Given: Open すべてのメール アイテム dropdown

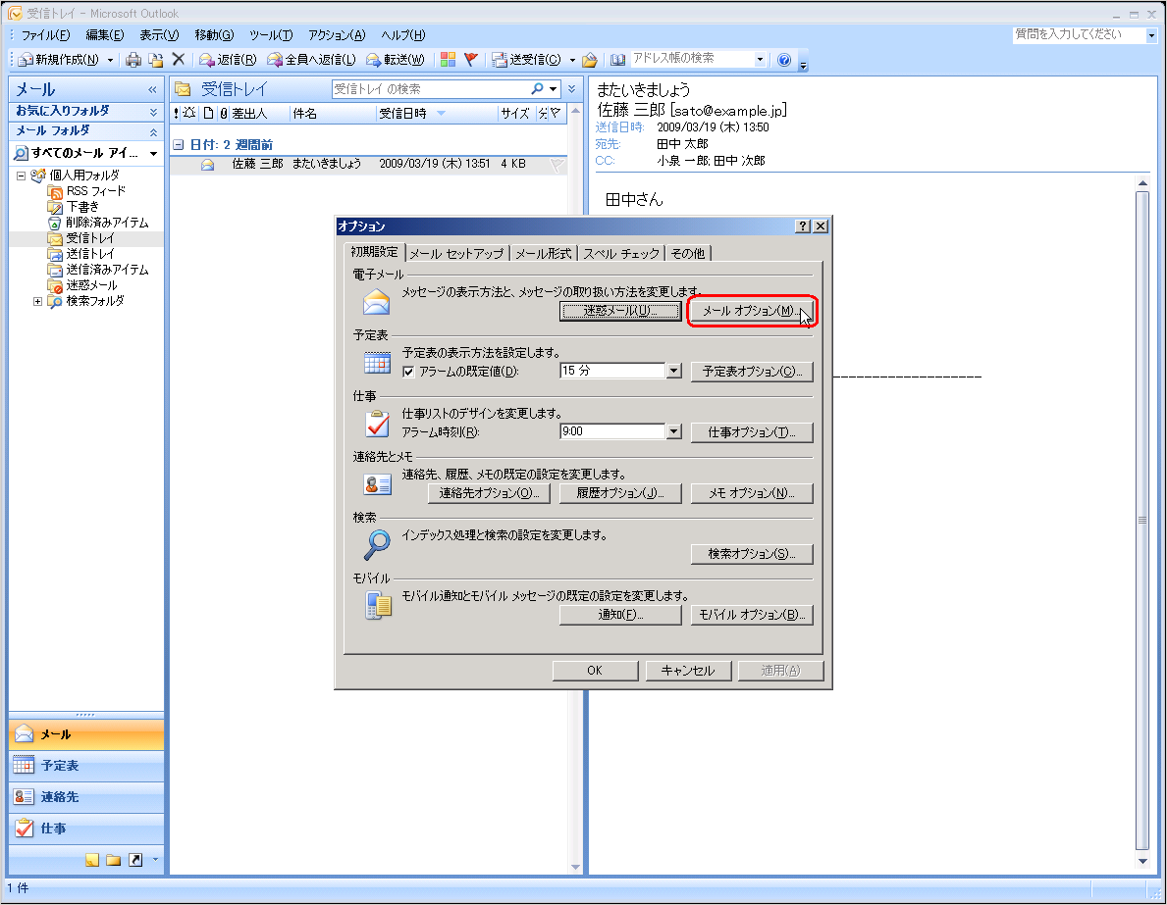Looking at the screenshot, I should [153, 153].
